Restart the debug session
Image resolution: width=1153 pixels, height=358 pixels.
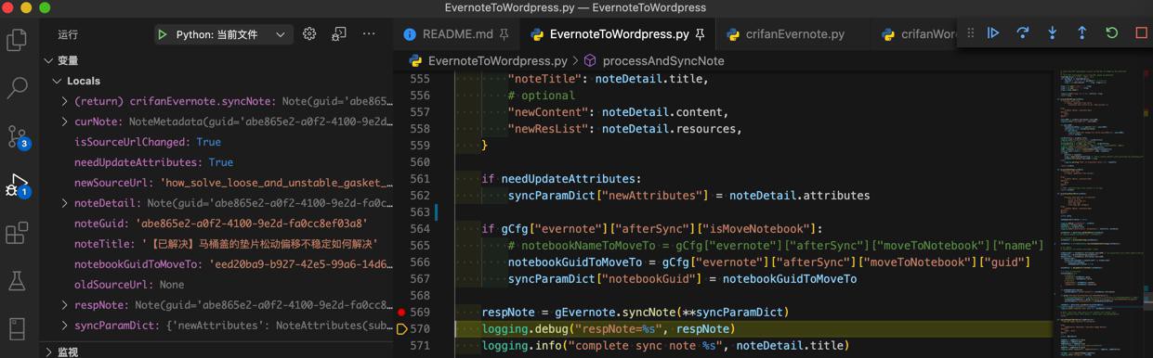pos(1112,33)
